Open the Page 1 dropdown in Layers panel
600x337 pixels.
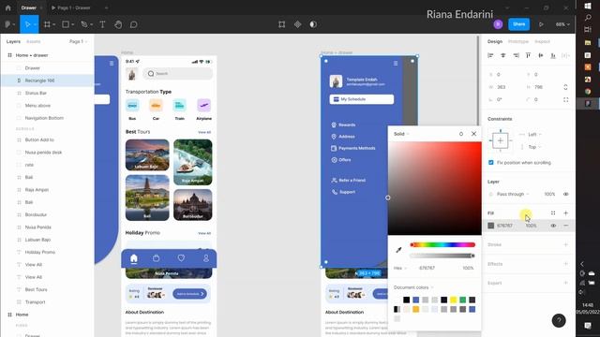[78, 41]
